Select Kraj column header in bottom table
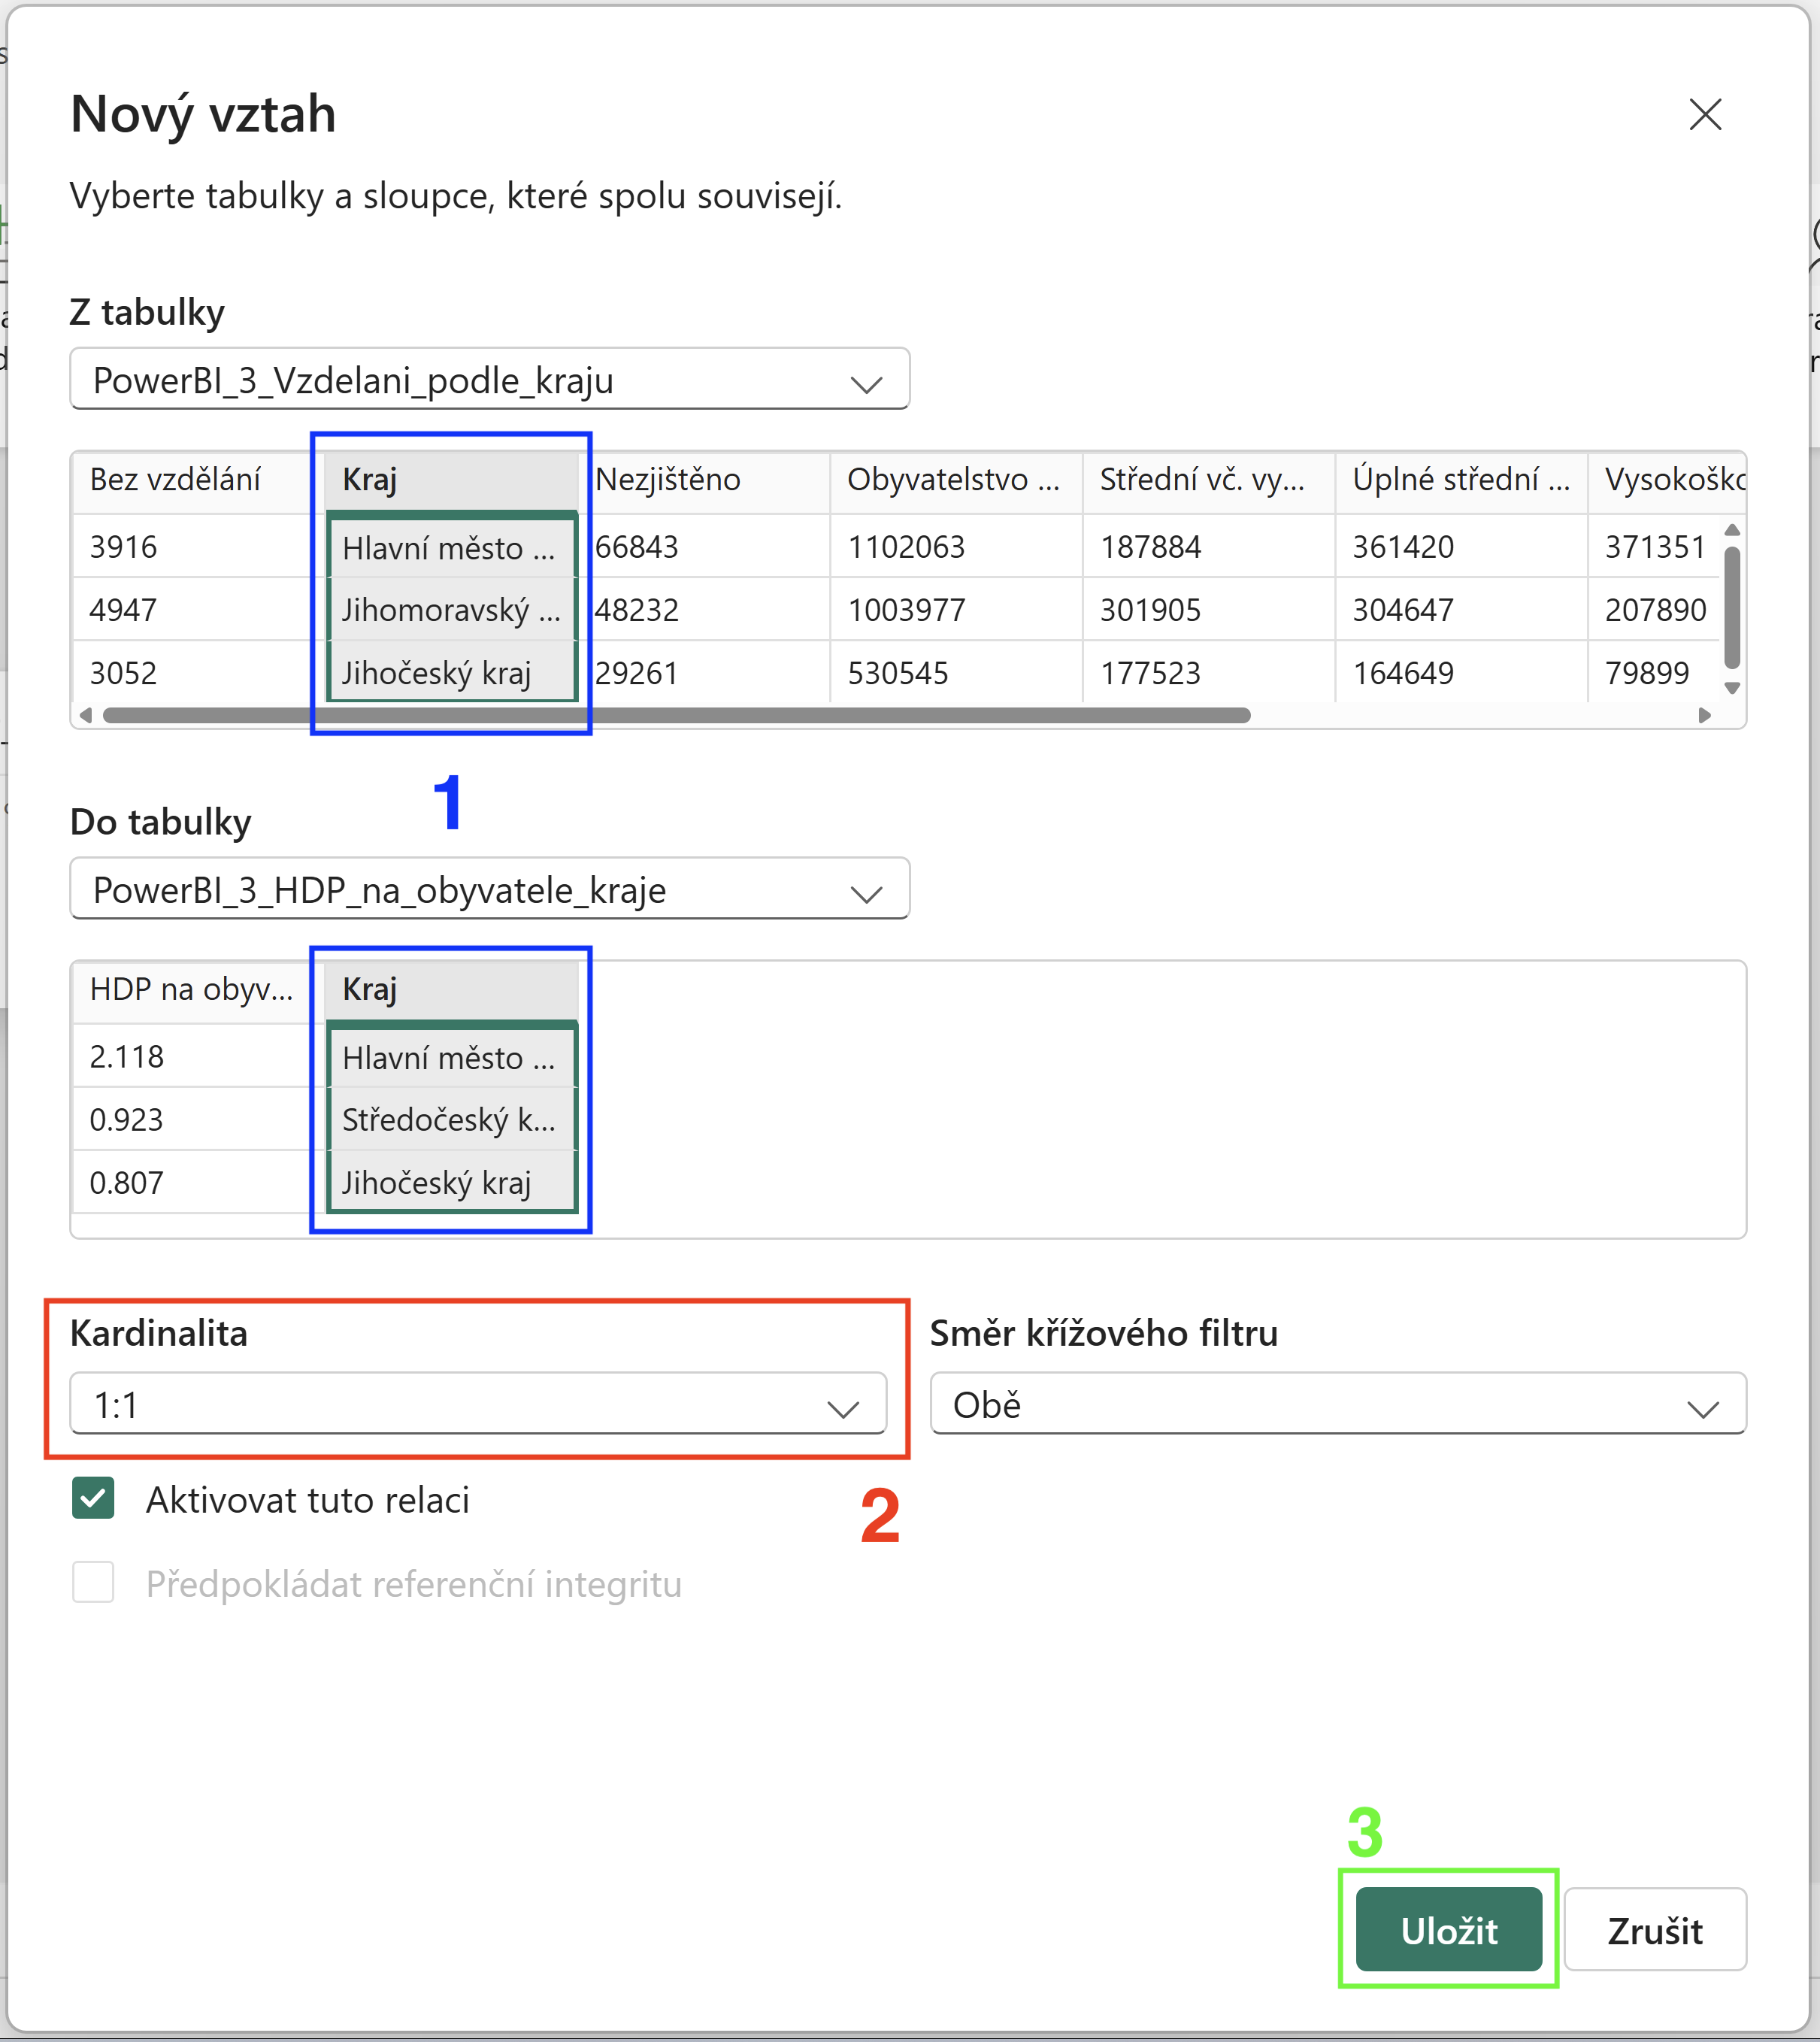The image size is (1820, 2042). pos(452,990)
